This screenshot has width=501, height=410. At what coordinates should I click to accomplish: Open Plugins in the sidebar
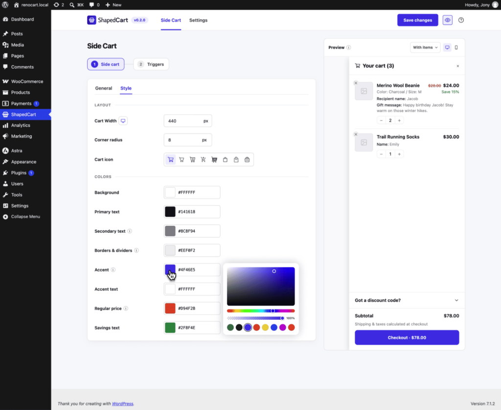(25, 173)
